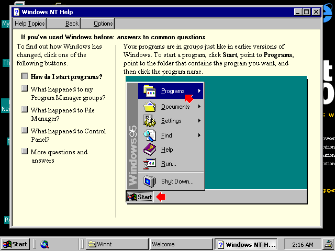This screenshot has width=335, height=251.
Task: Open the taskbar Start menu
Action: 15,244
